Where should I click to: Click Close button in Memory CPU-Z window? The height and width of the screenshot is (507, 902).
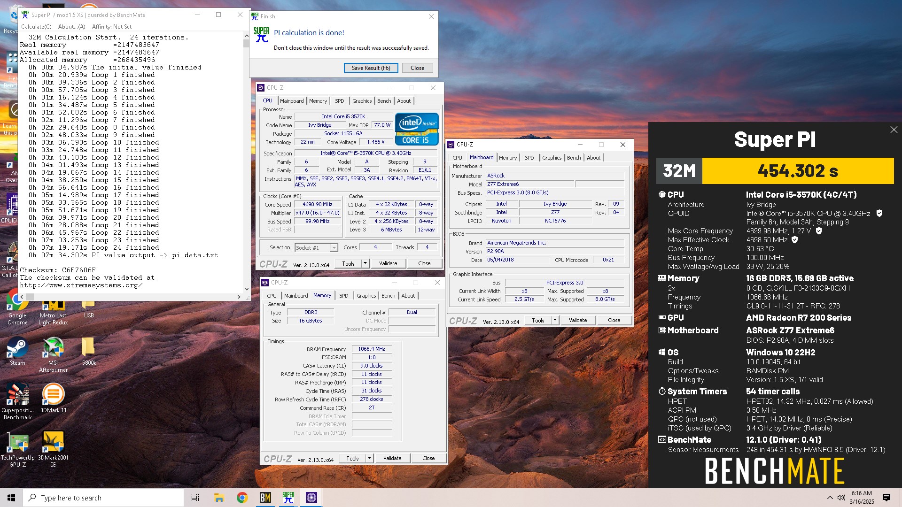coord(428,458)
